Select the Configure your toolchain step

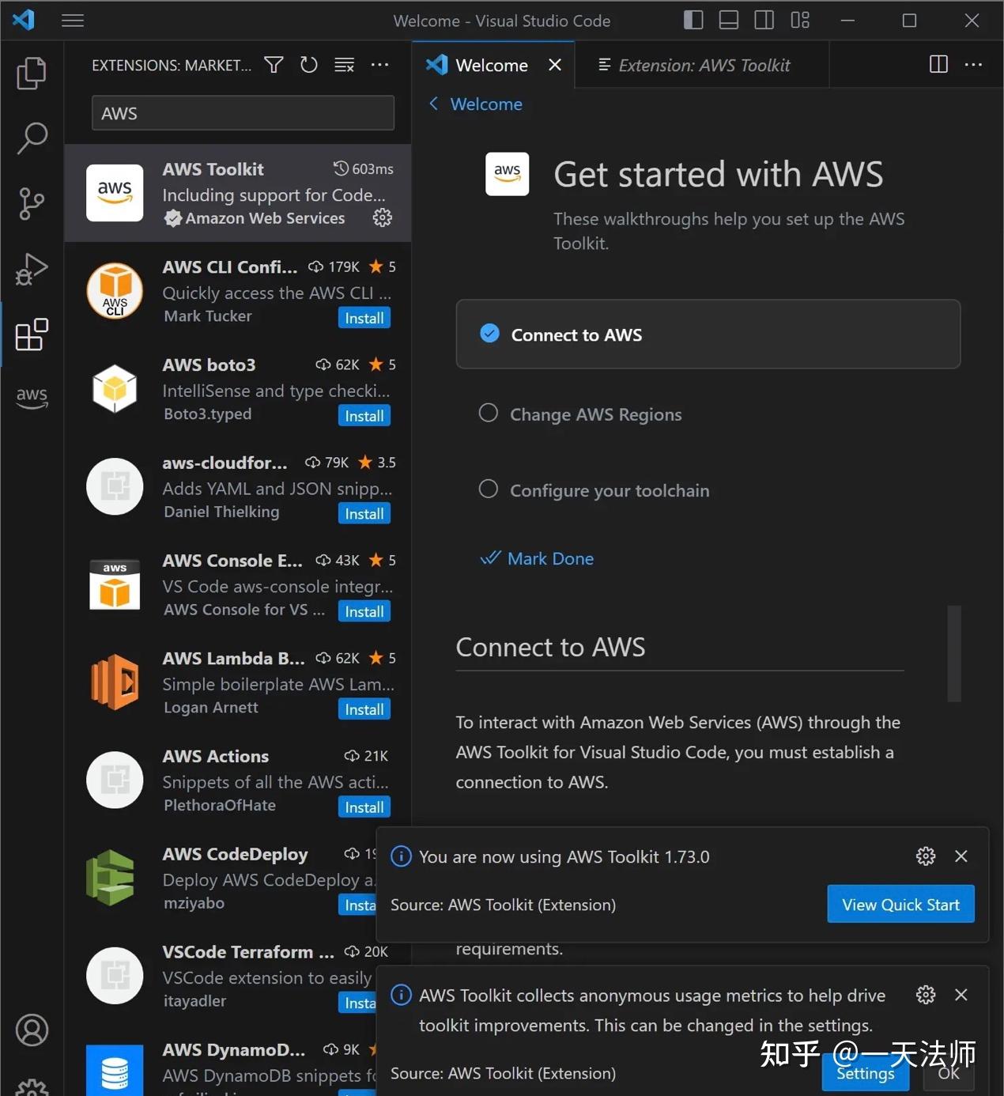pos(609,490)
